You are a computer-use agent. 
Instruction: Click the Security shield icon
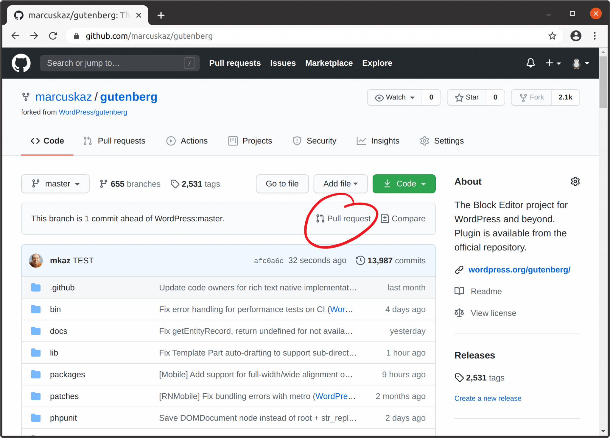click(x=297, y=141)
